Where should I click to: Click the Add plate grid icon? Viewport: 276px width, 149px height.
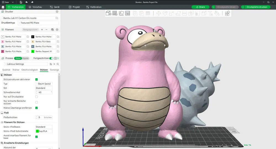(115, 13)
